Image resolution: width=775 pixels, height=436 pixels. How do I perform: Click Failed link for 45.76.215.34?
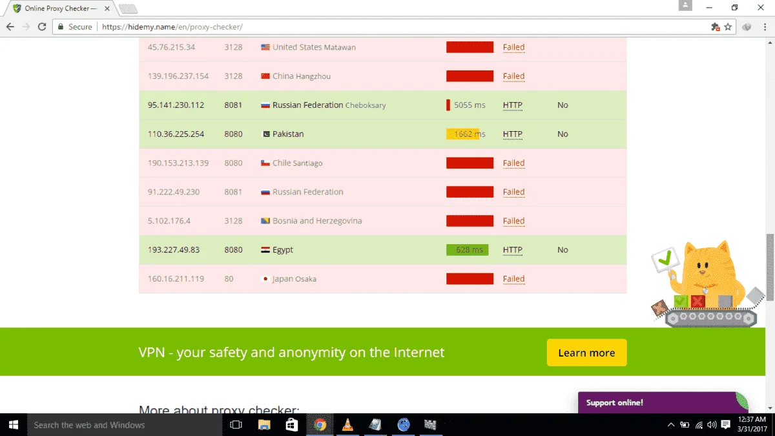pos(513,47)
